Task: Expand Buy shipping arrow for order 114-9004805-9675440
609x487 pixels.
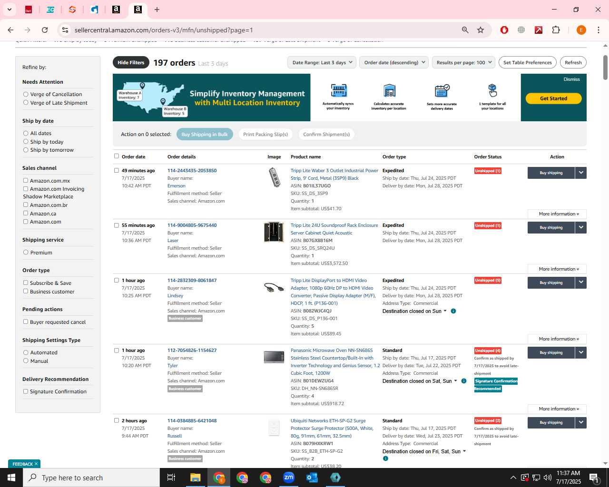Action: pos(581,227)
